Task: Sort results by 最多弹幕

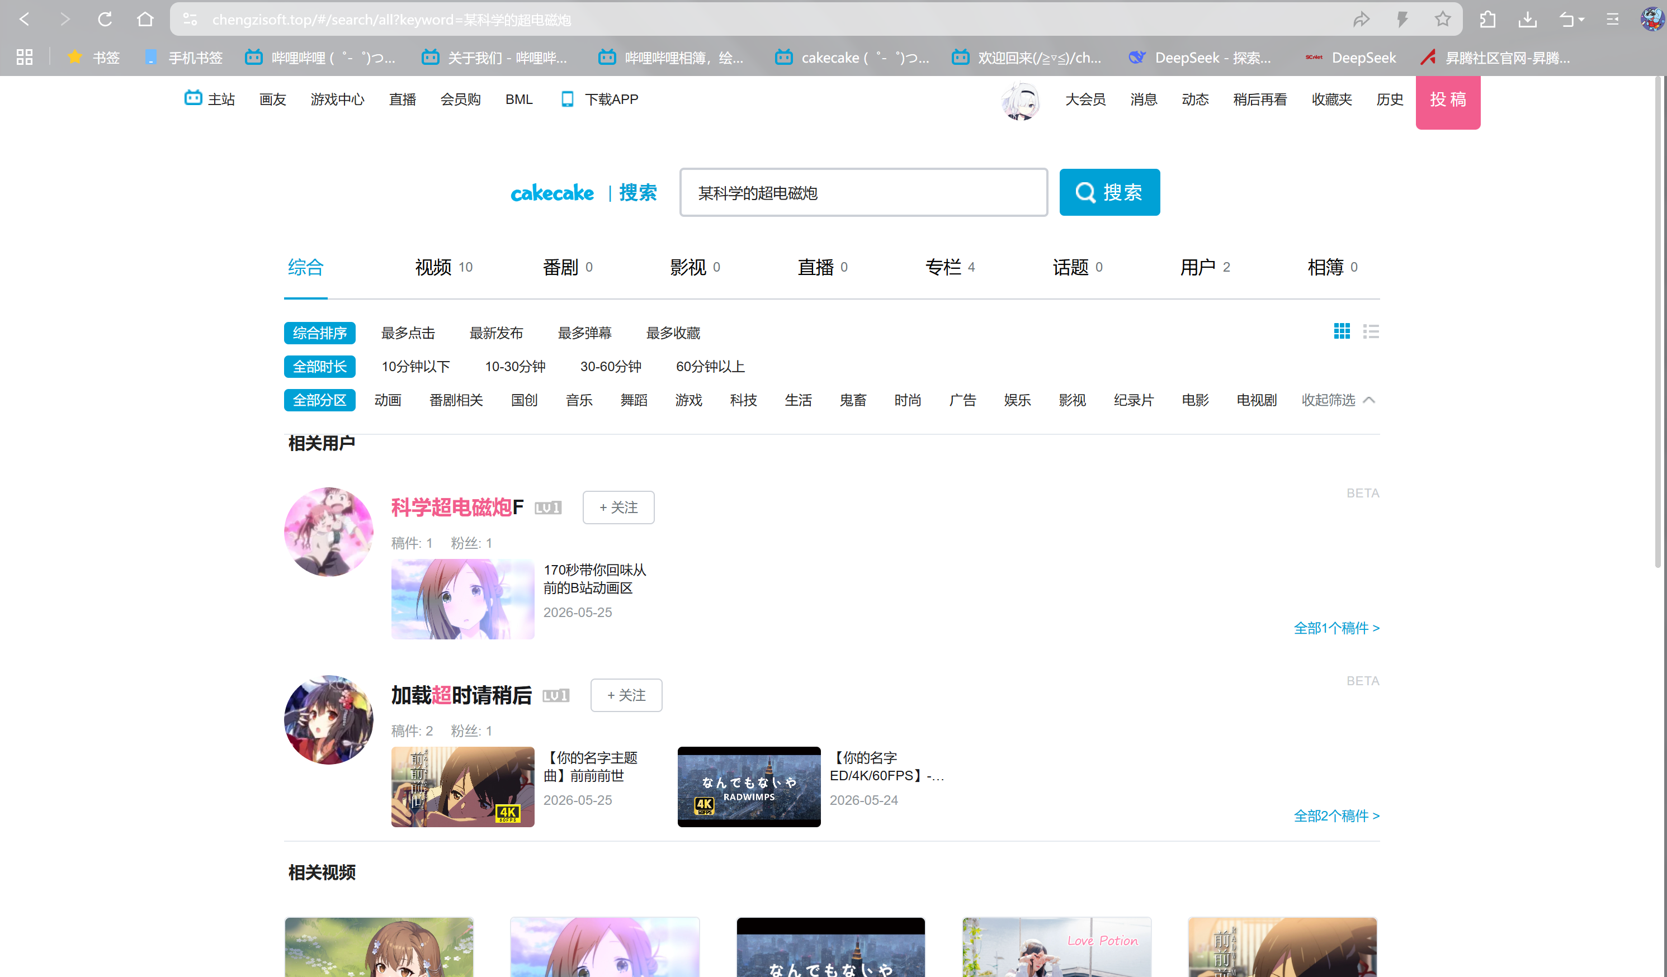Action: tap(584, 333)
